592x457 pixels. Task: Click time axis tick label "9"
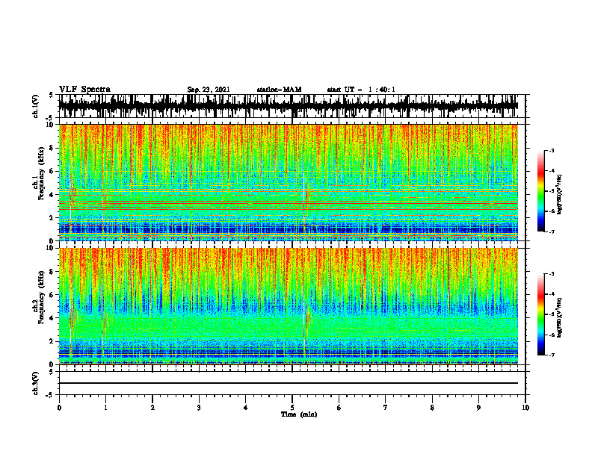point(478,408)
